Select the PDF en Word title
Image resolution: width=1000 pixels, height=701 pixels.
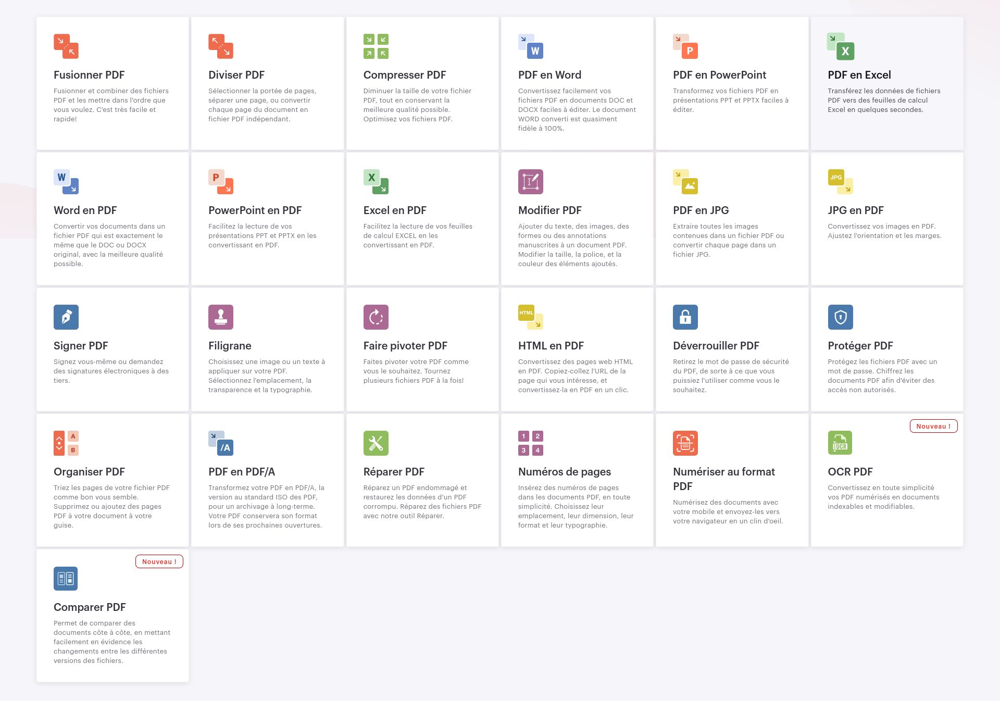coord(549,75)
